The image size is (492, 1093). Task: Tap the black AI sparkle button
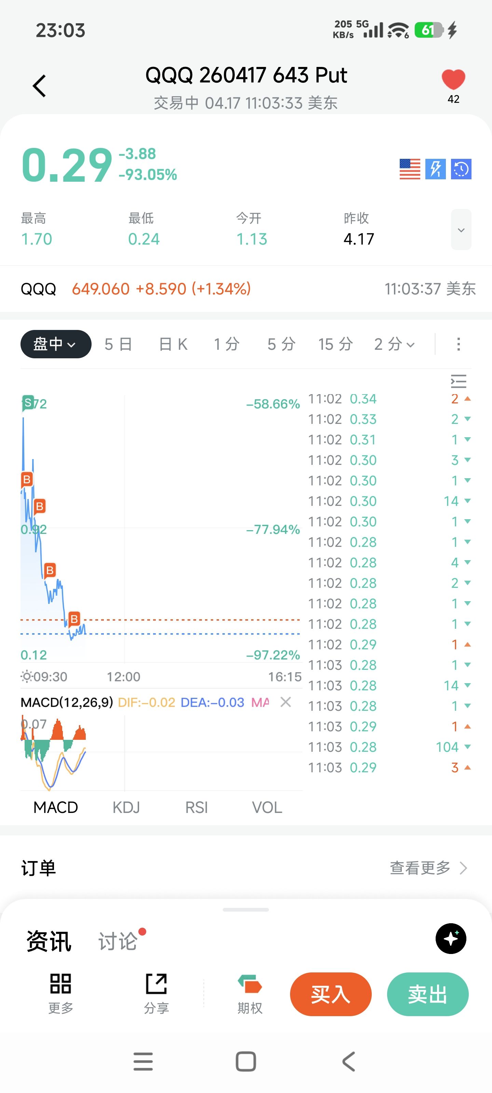tap(451, 939)
